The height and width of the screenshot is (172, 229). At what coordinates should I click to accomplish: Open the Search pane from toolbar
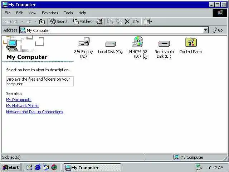tap(59, 21)
